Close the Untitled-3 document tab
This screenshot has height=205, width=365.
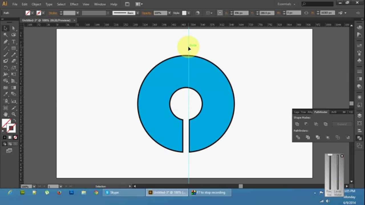[74, 20]
